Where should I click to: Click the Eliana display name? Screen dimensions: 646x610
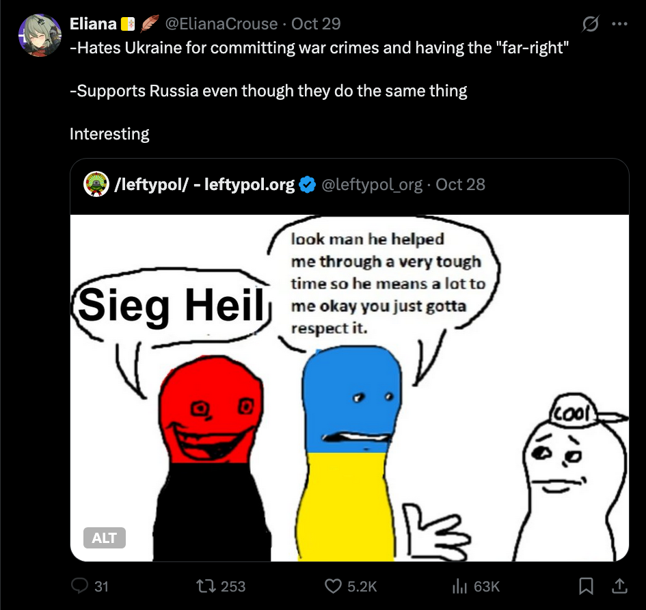(93, 24)
